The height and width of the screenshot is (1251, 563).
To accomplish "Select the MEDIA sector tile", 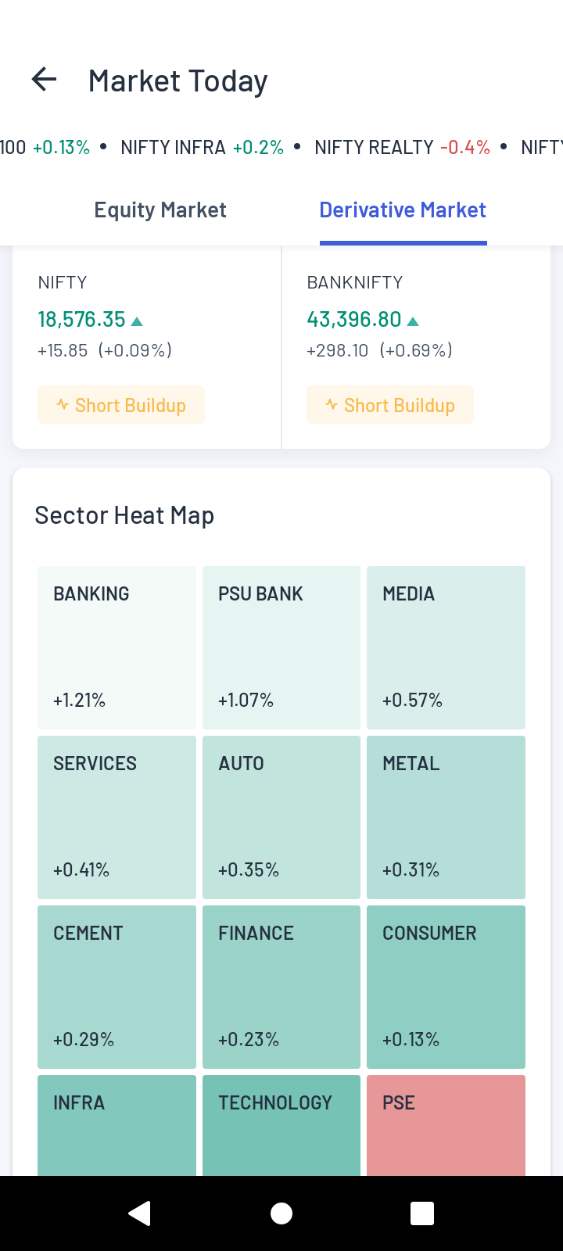I will (x=446, y=647).
